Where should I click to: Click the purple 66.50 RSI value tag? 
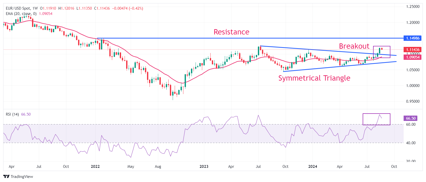click(x=410, y=118)
